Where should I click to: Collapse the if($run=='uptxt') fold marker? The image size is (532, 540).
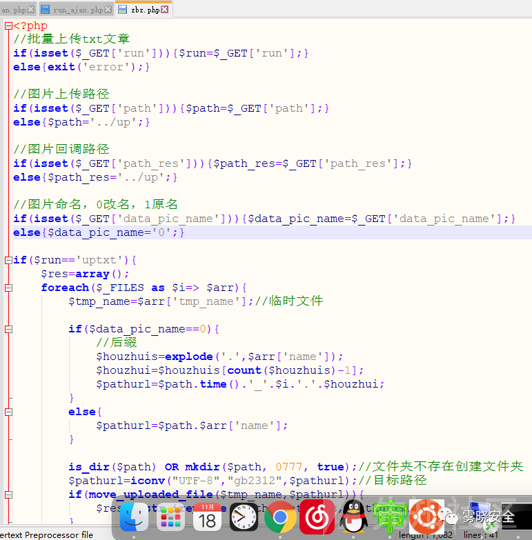[8, 260]
